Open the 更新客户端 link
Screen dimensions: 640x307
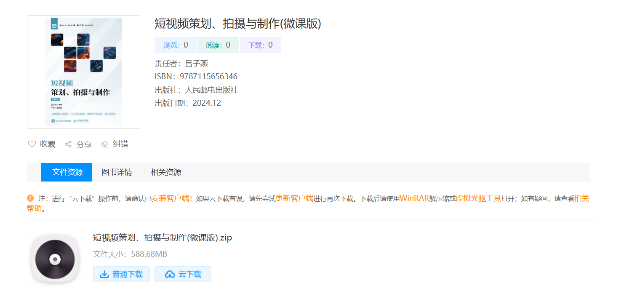click(x=294, y=198)
